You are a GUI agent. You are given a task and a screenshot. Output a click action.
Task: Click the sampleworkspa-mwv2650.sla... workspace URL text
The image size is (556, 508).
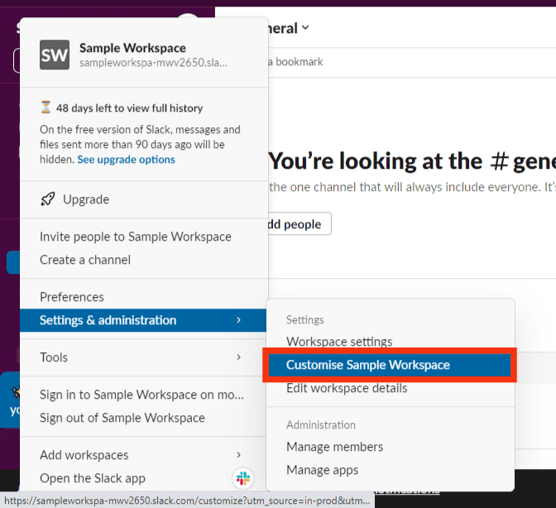153,63
